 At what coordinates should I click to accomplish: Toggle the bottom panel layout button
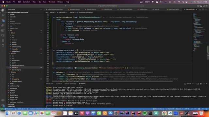(x=201, y=6)
